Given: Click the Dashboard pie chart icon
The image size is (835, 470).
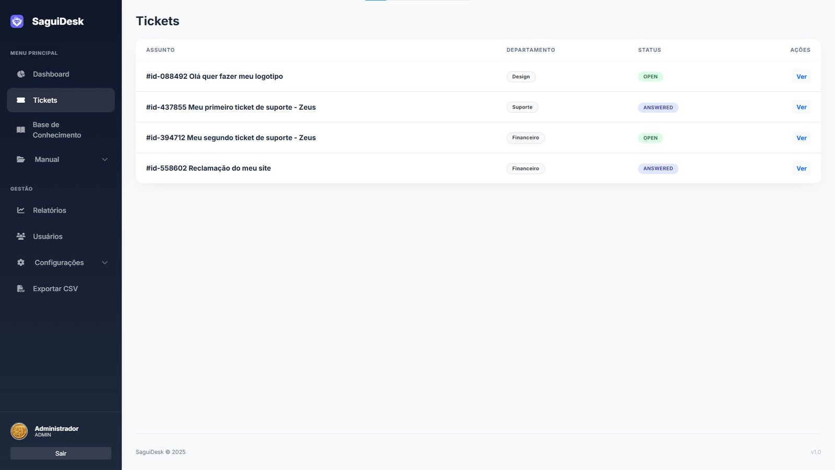Looking at the screenshot, I should click(x=21, y=74).
